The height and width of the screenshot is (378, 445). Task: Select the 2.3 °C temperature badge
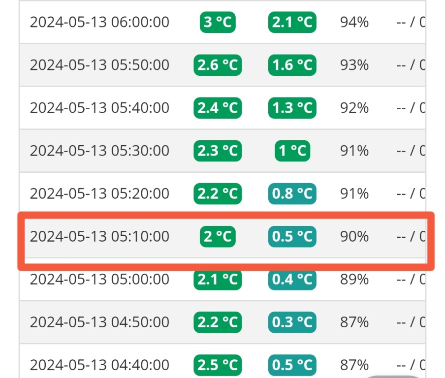click(218, 151)
